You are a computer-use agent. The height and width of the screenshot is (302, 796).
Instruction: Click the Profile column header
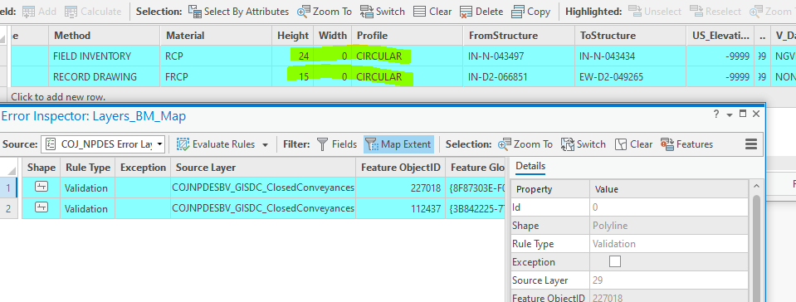coord(408,36)
